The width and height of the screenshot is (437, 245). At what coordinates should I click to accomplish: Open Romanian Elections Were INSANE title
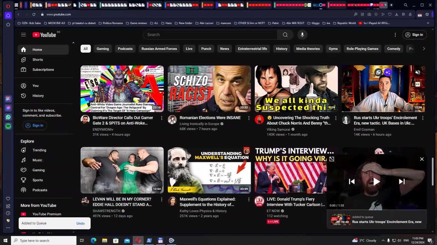(x=210, y=118)
